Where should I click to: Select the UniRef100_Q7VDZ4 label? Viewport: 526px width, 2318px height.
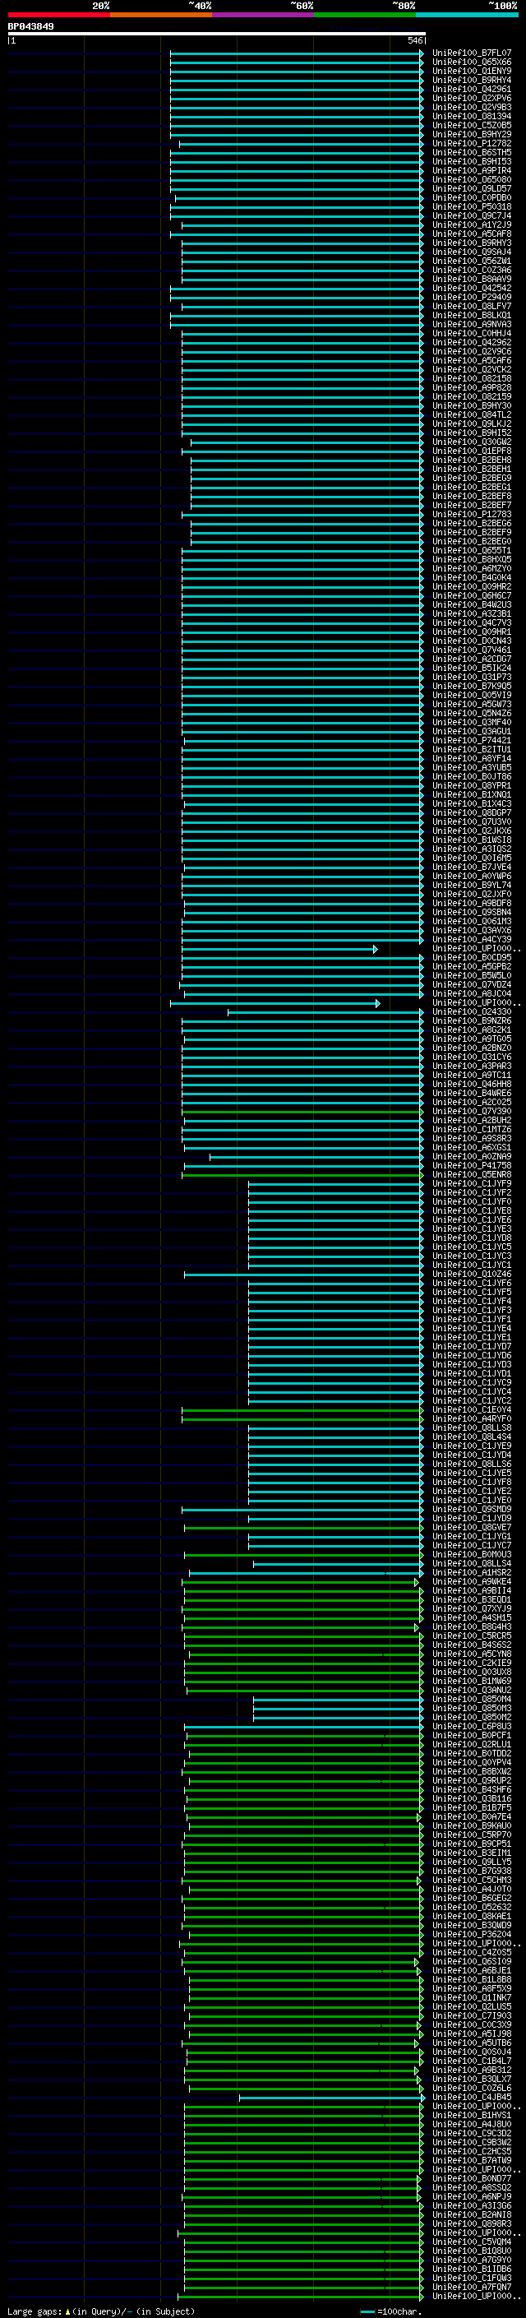coord(472,984)
